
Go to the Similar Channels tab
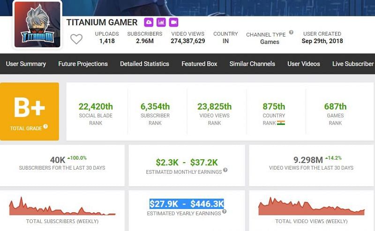point(252,64)
